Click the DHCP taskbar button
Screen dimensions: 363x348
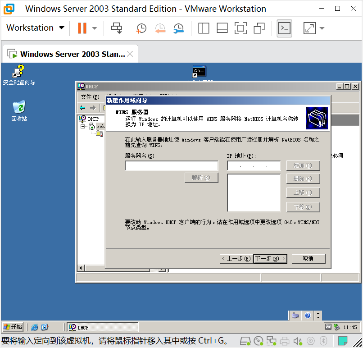(x=103, y=327)
